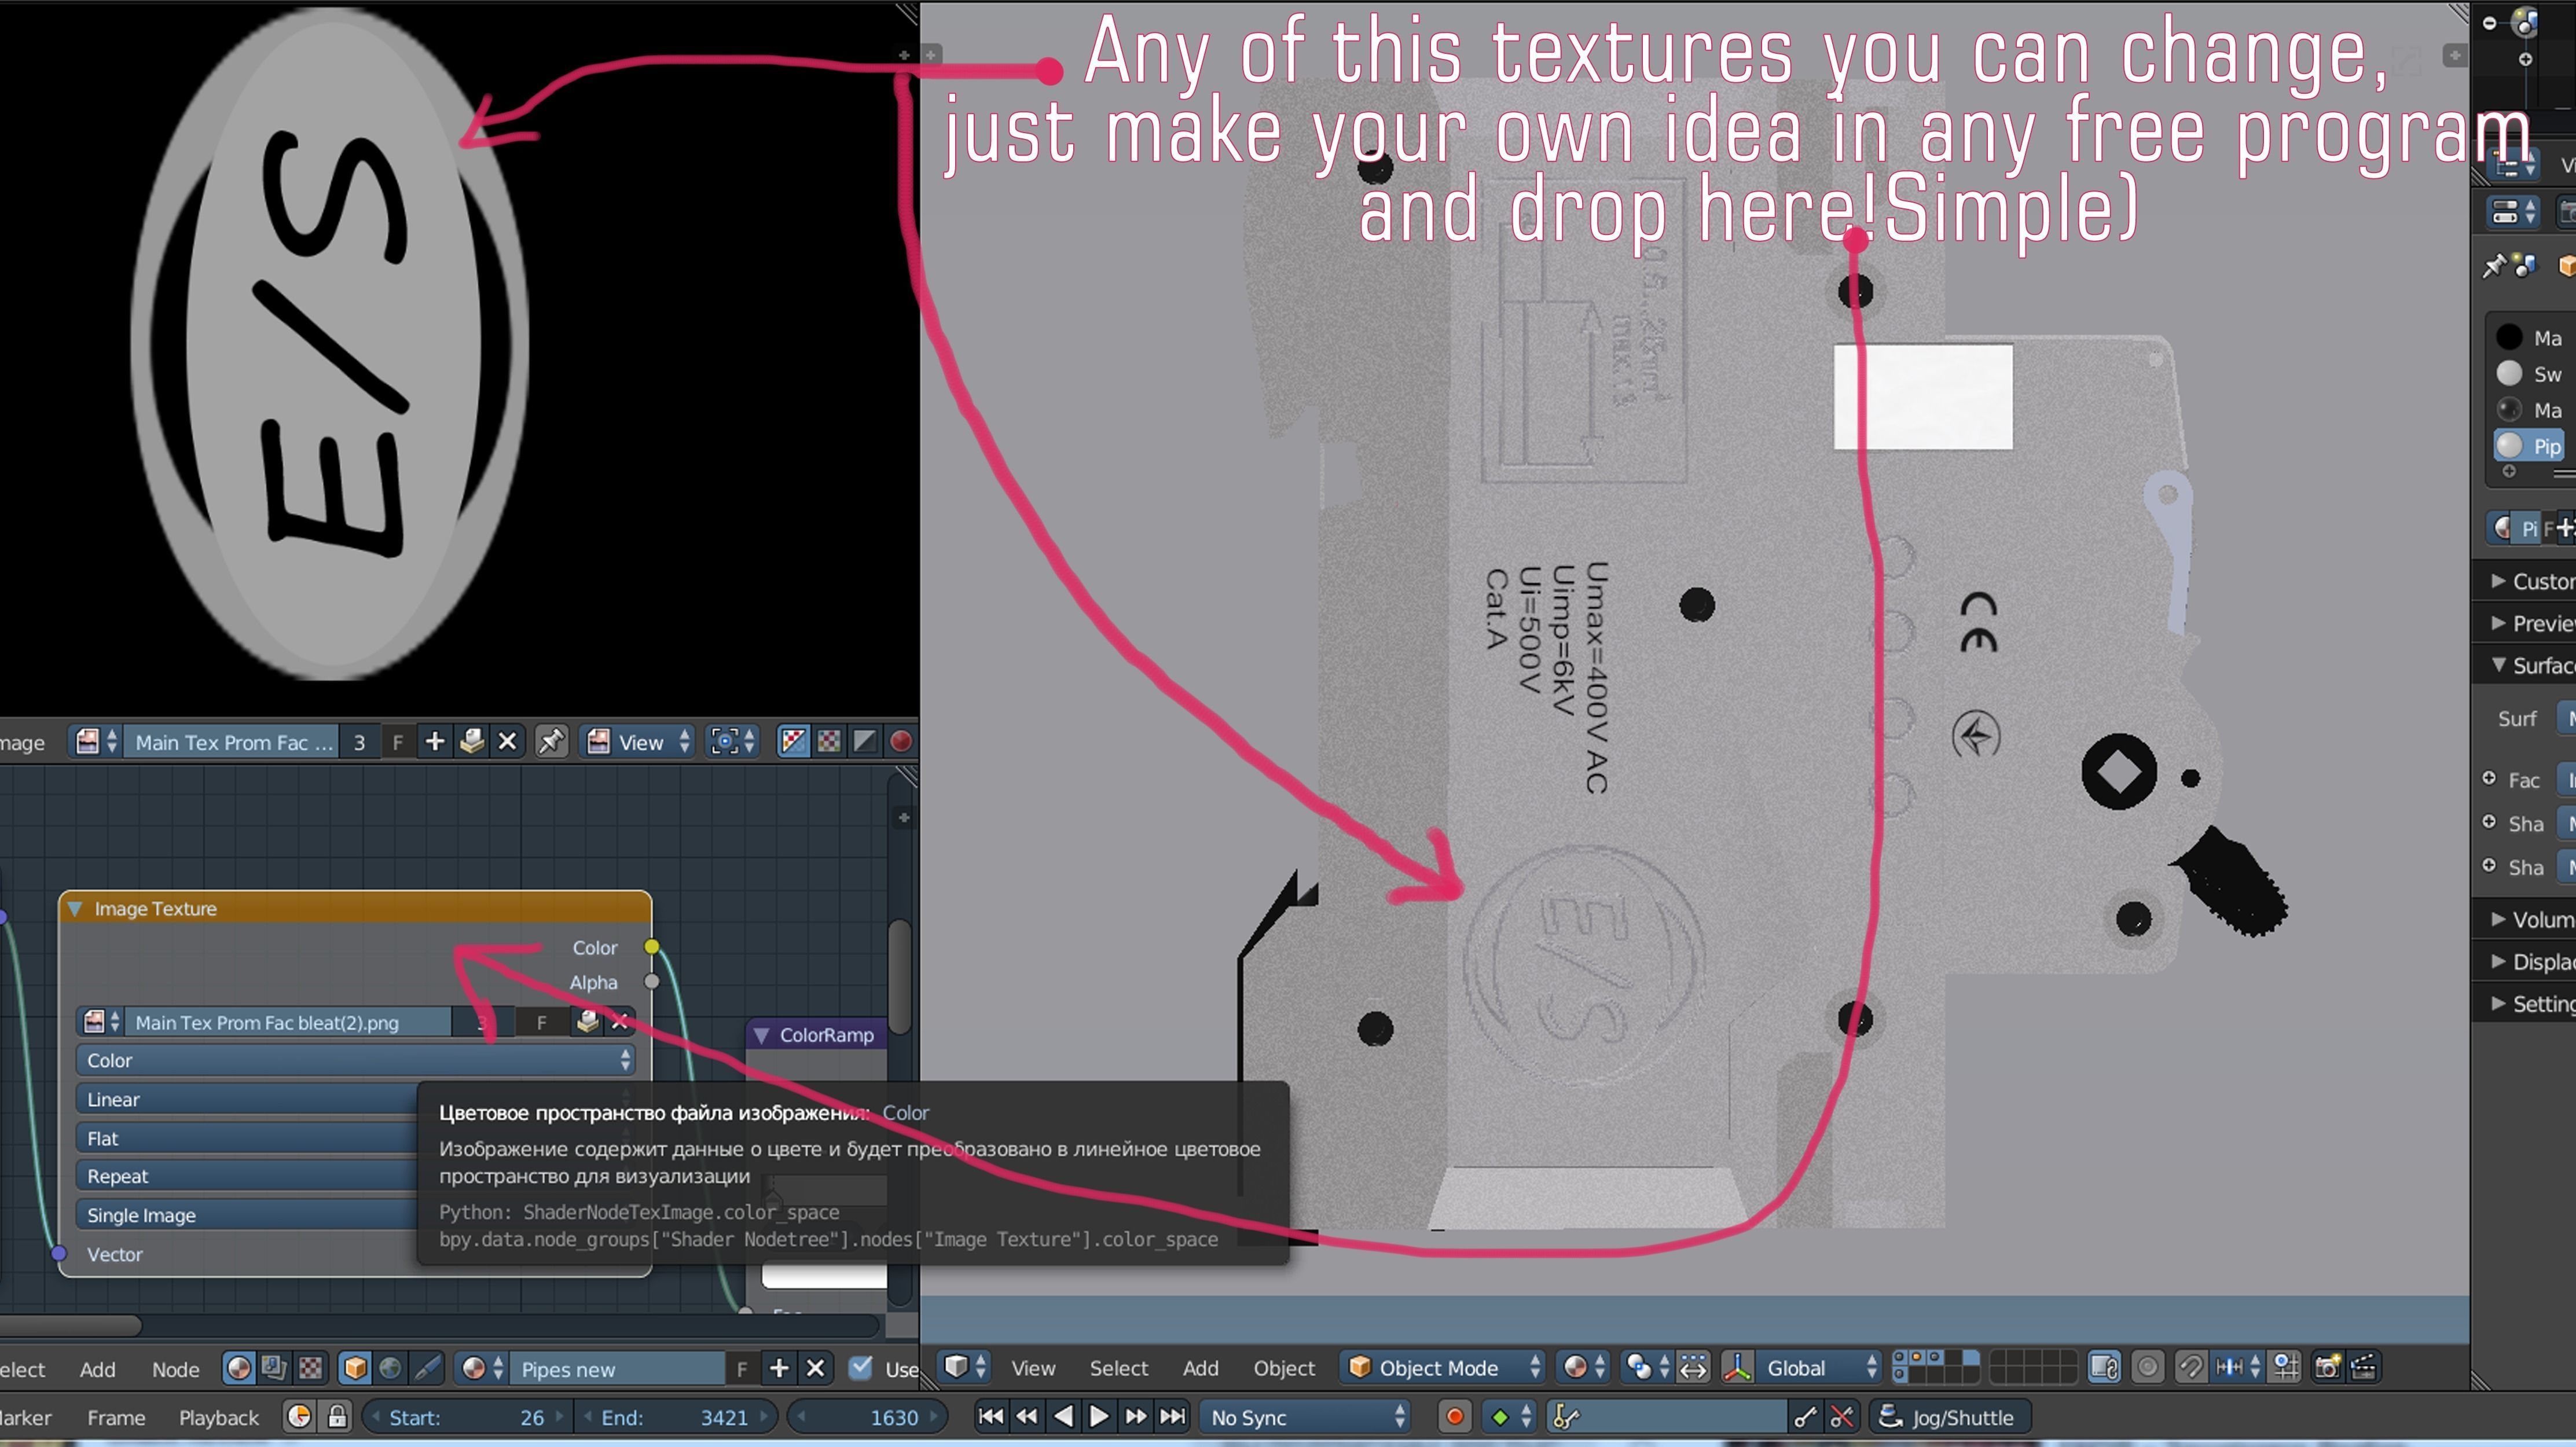Click the magnet snap icon
The width and height of the screenshot is (2576, 1447).
2190,1366
